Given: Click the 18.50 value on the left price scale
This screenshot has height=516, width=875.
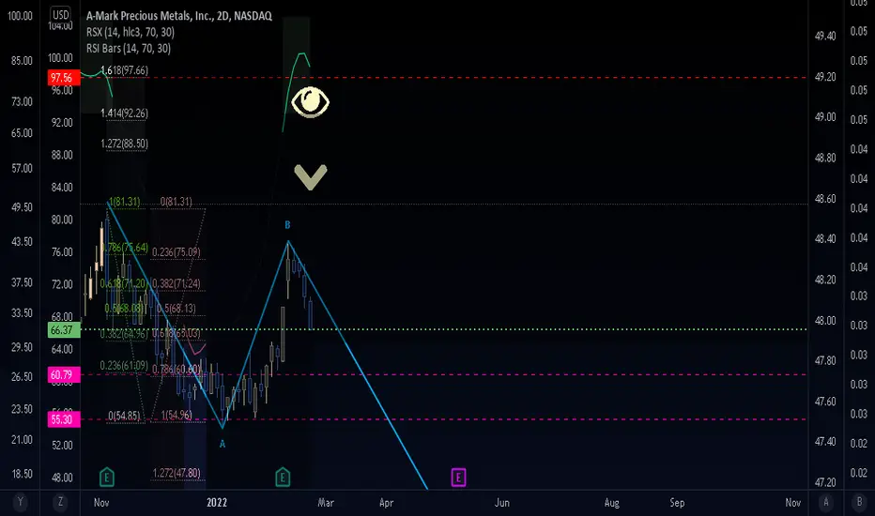Looking at the screenshot, I should 22,474.
